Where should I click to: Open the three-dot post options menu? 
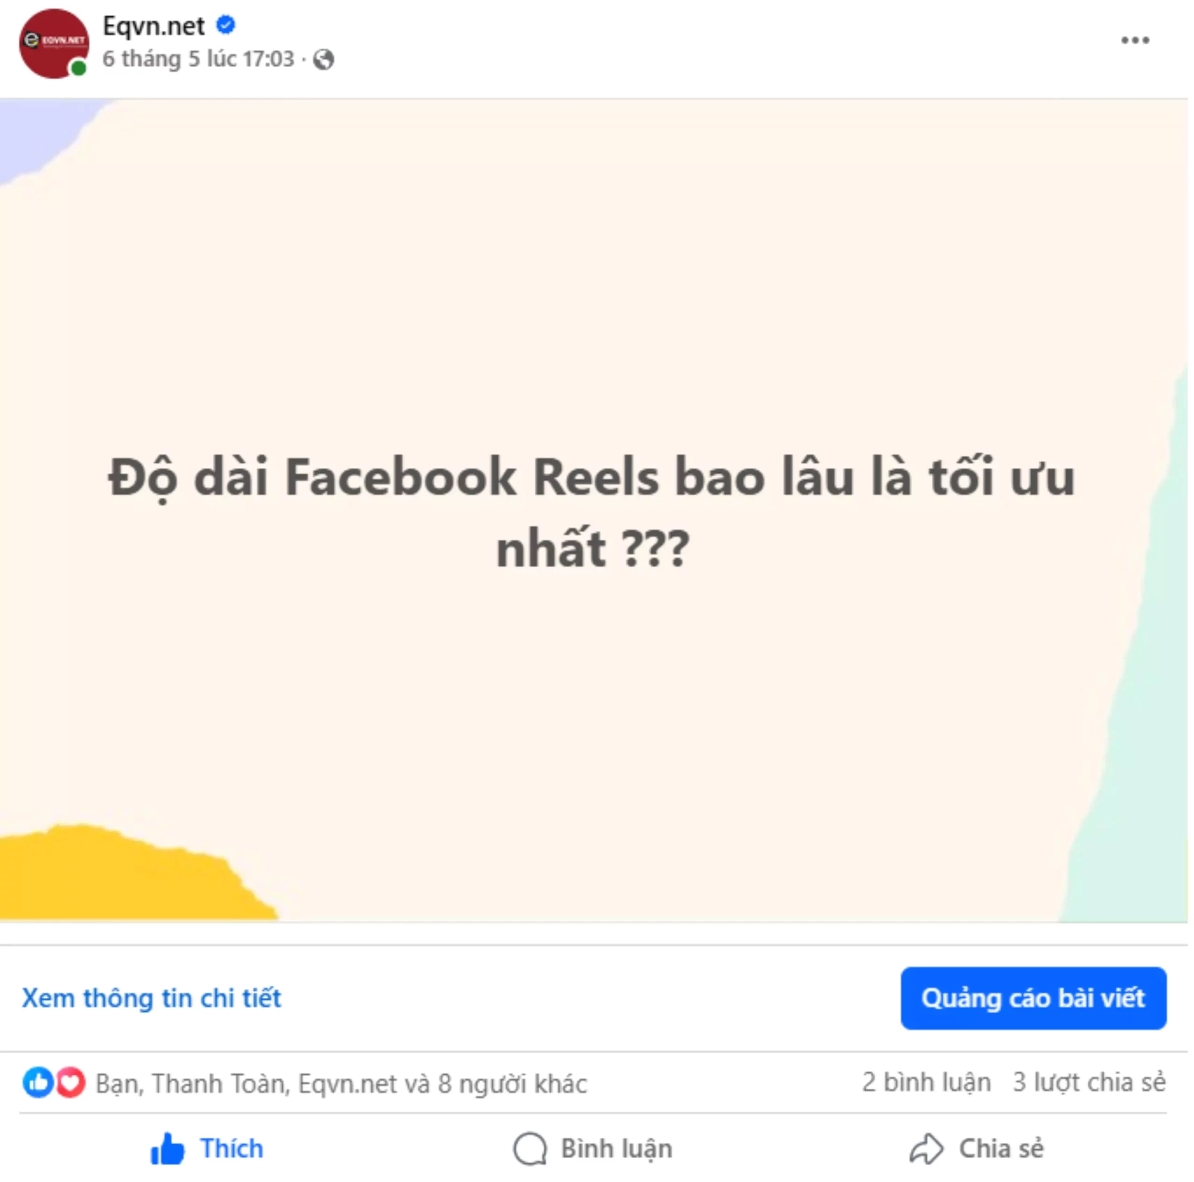pyautogui.click(x=1135, y=41)
